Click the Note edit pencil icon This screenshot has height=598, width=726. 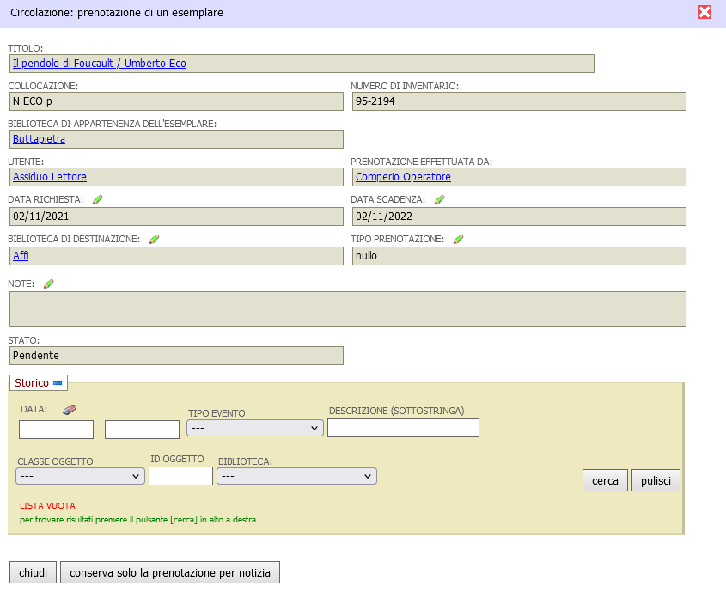[x=49, y=284]
